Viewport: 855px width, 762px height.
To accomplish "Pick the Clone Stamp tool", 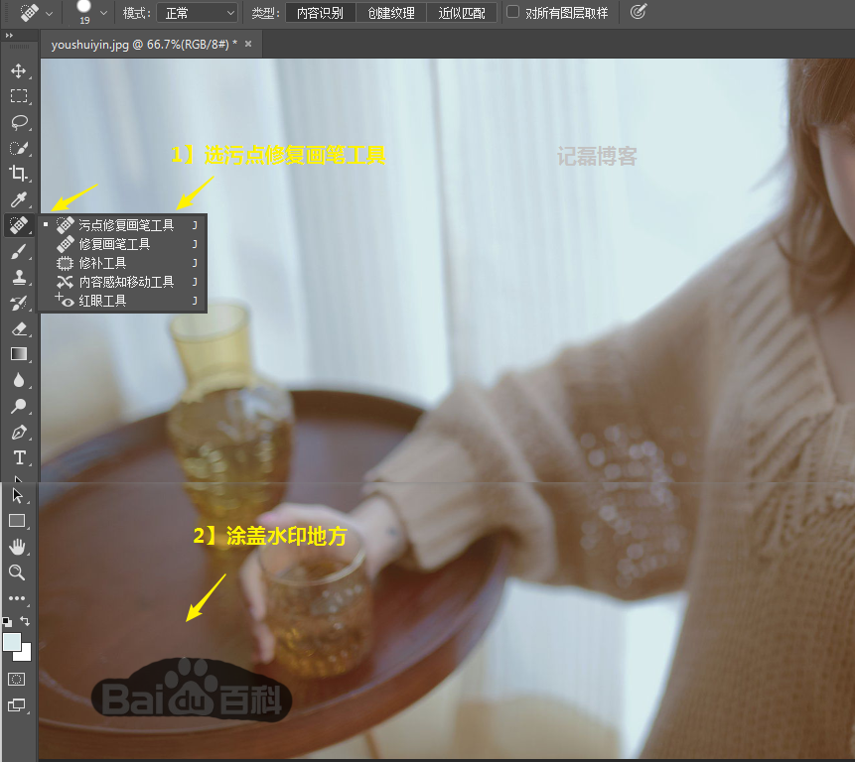I will pos(18,277).
